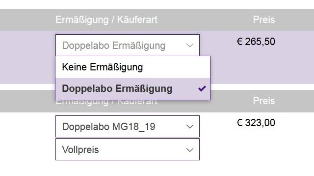Click the lavender row area below € 265,50
314x176 pixels.
click(261, 66)
